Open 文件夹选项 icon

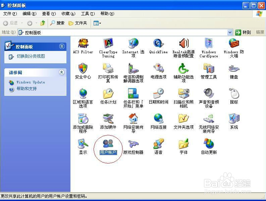(x=183, y=119)
